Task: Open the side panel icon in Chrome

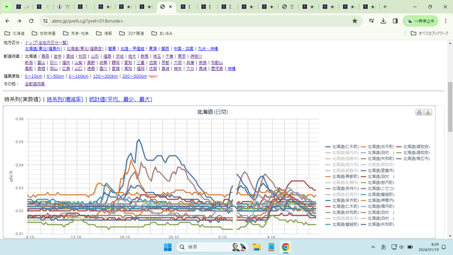Action: pos(395,21)
